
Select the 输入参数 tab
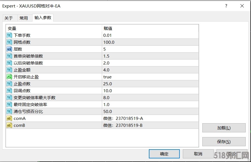click(43, 17)
